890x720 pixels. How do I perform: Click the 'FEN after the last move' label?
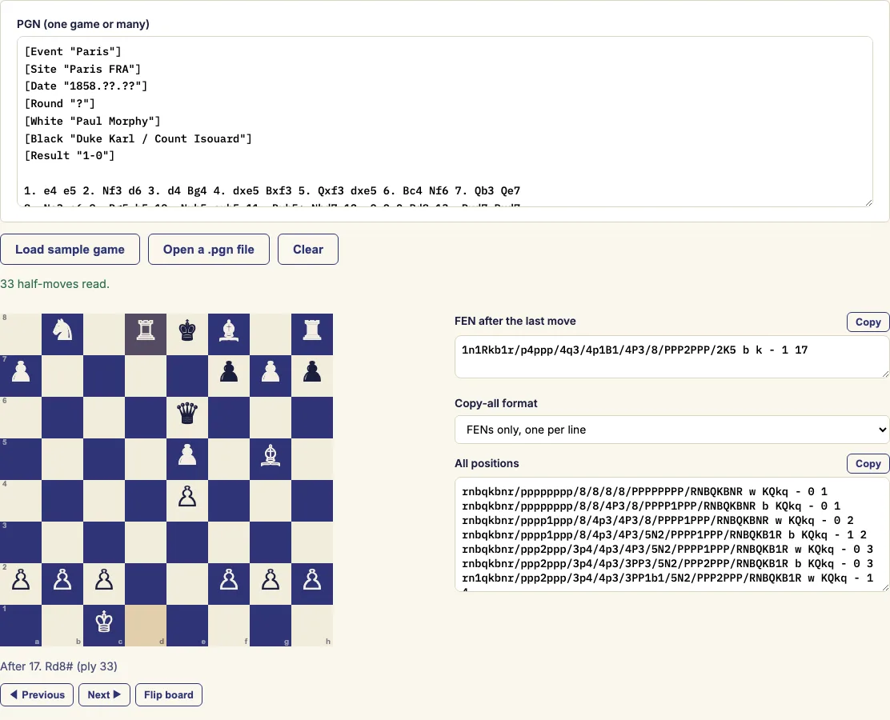[515, 321]
